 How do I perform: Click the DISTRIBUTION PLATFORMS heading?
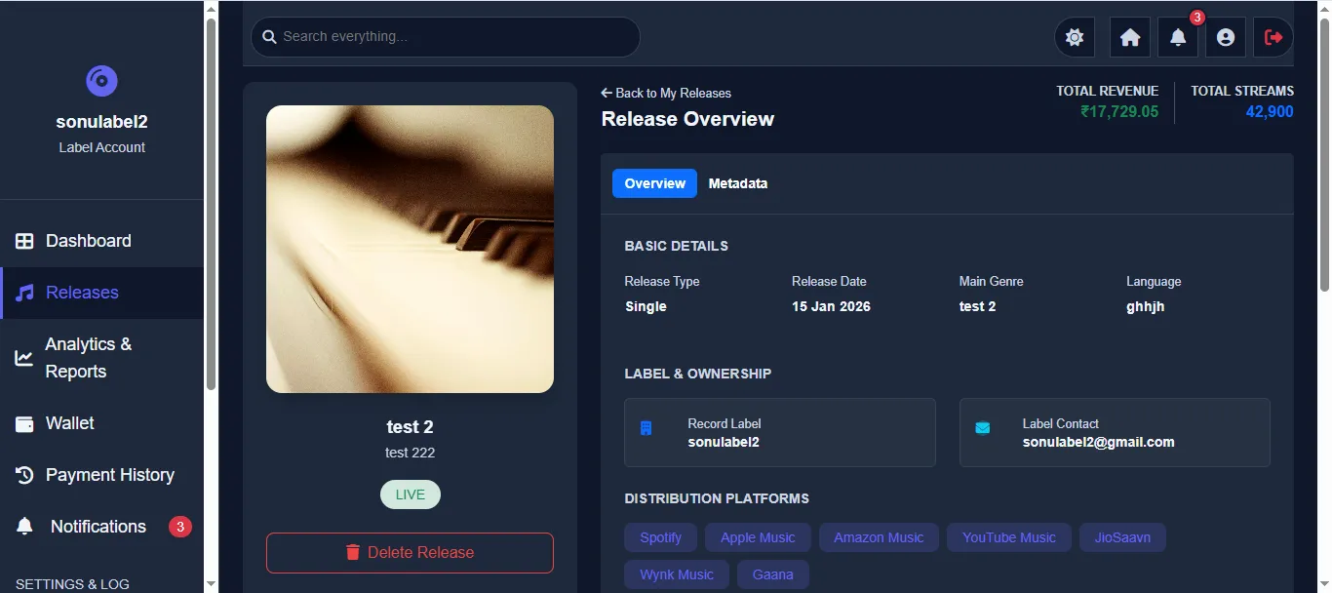(x=717, y=498)
